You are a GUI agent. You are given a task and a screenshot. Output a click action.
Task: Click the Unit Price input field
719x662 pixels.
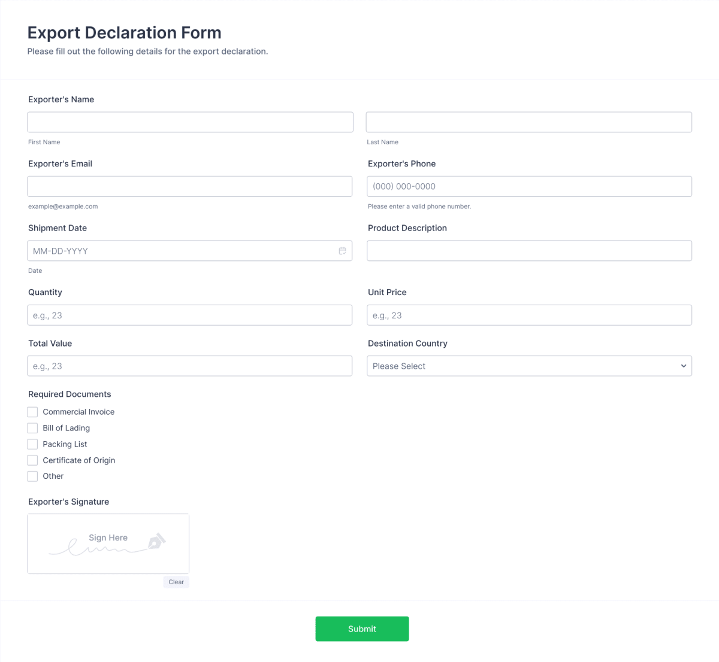529,315
